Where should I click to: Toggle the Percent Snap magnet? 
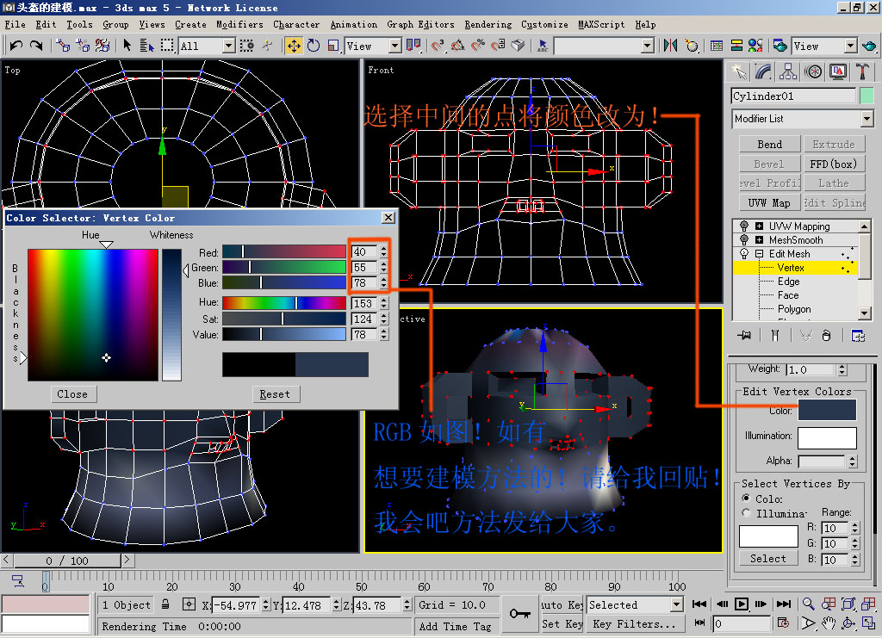tap(477, 46)
